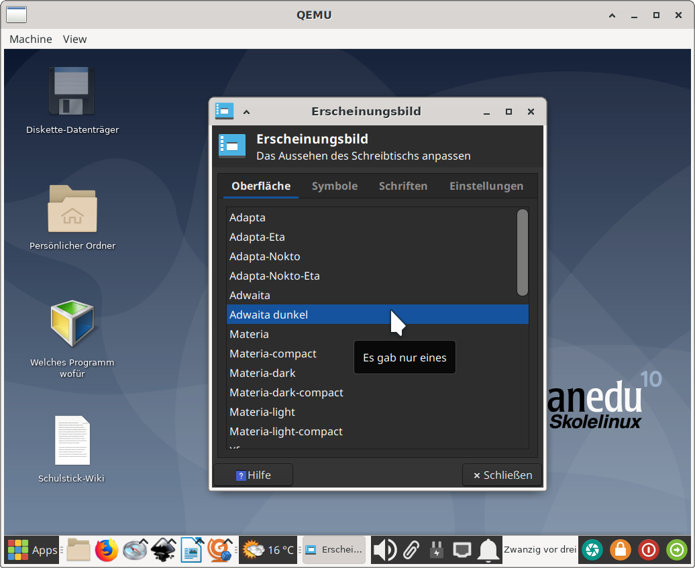The height and width of the screenshot is (568, 695).
Task: Open the Apps menu
Action: (32, 550)
